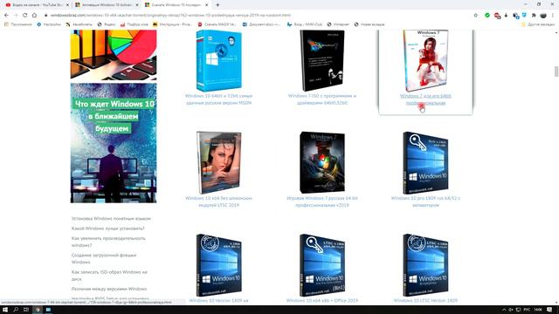
Task: Open the Приложения bookmark
Action: [17, 24]
